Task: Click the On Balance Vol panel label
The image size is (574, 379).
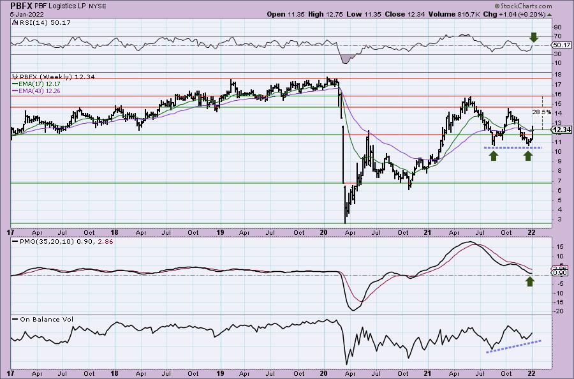Action: (47, 319)
